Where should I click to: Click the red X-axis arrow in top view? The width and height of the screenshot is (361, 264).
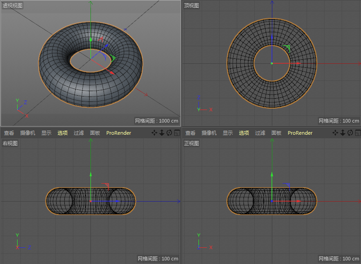tap(298, 63)
